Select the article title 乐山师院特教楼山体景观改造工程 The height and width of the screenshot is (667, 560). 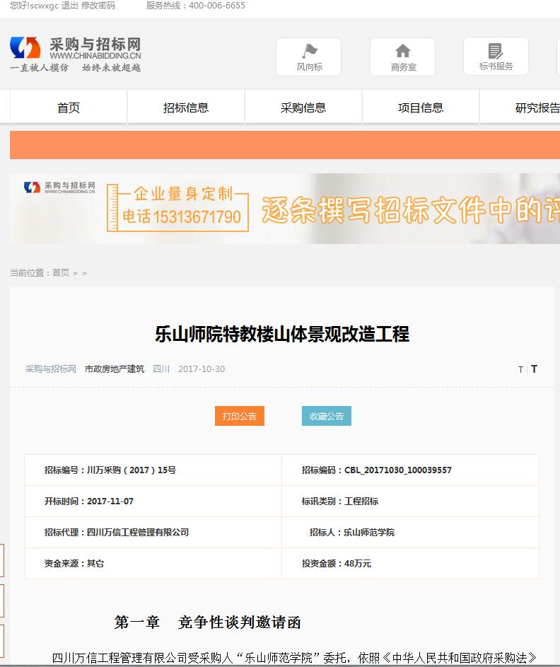282,334
